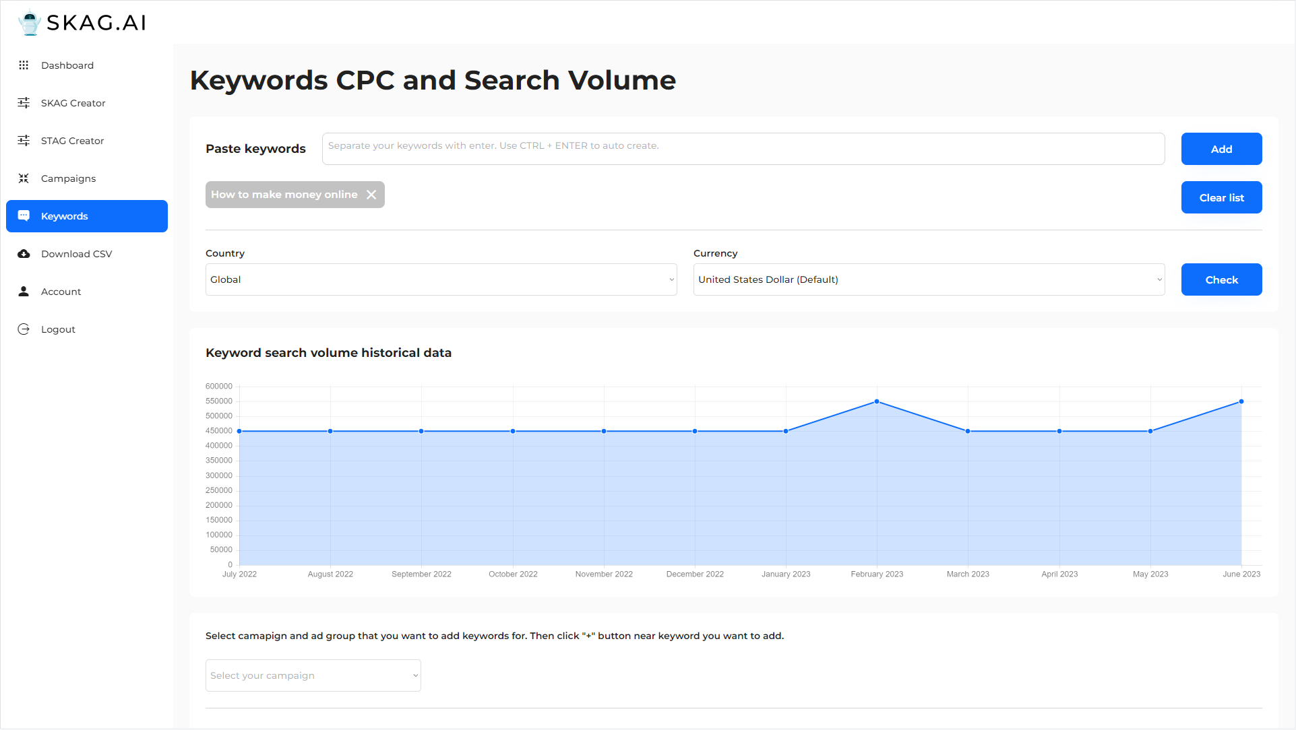Open the Download CSV menu item
1296x730 pixels.
[76, 254]
